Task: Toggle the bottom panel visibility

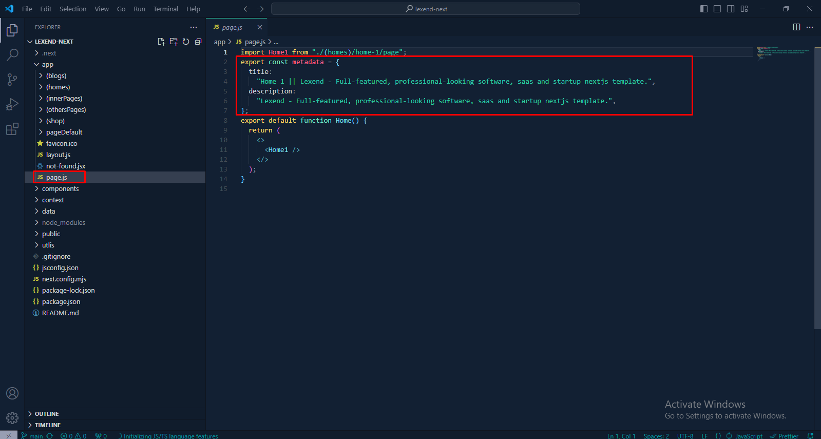Action: (x=717, y=9)
